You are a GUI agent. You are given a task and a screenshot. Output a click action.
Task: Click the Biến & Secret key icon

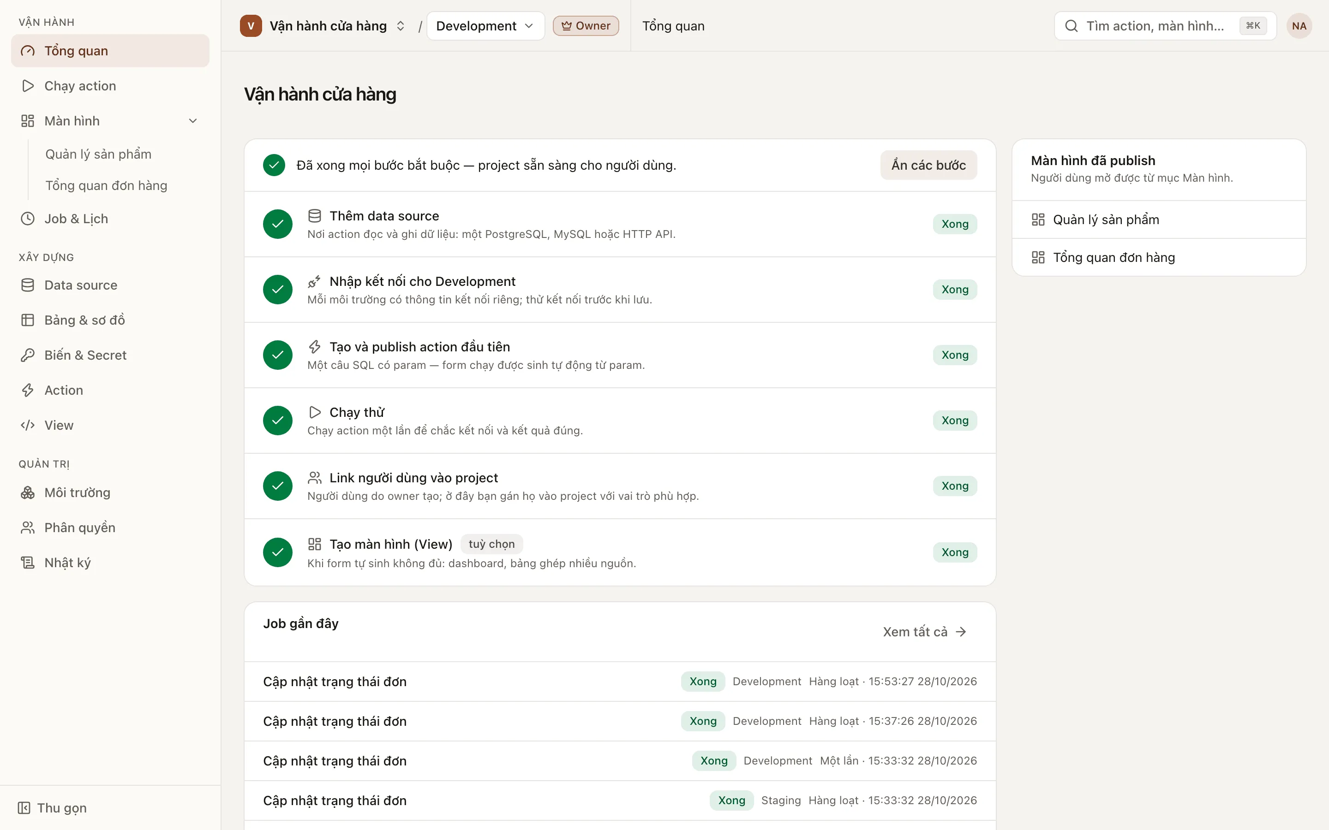(28, 355)
